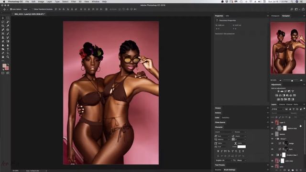Screen dimensions: 306x172
Task: Select the Zoom tool
Action: pos(8,57)
